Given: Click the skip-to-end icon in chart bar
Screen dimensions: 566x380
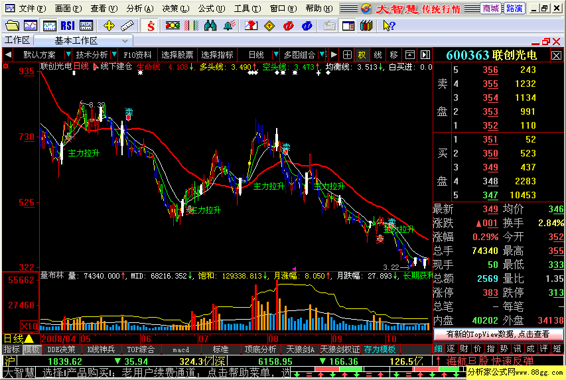Looking at the screenshot, I should 425,55.
